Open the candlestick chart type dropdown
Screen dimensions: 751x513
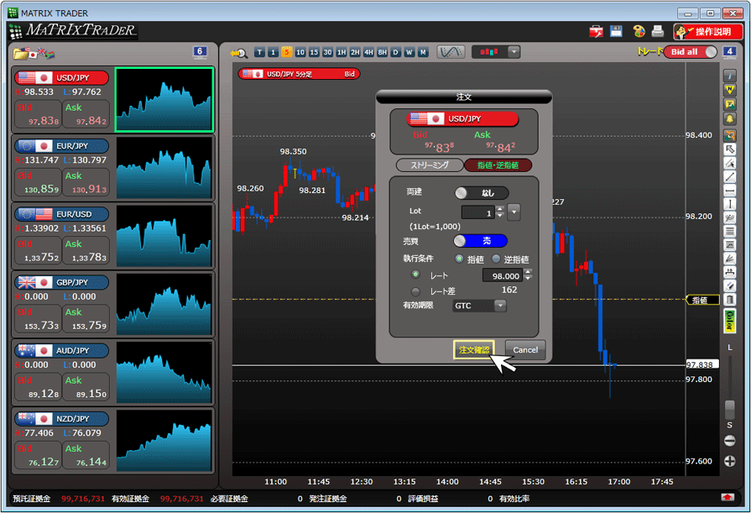(514, 52)
